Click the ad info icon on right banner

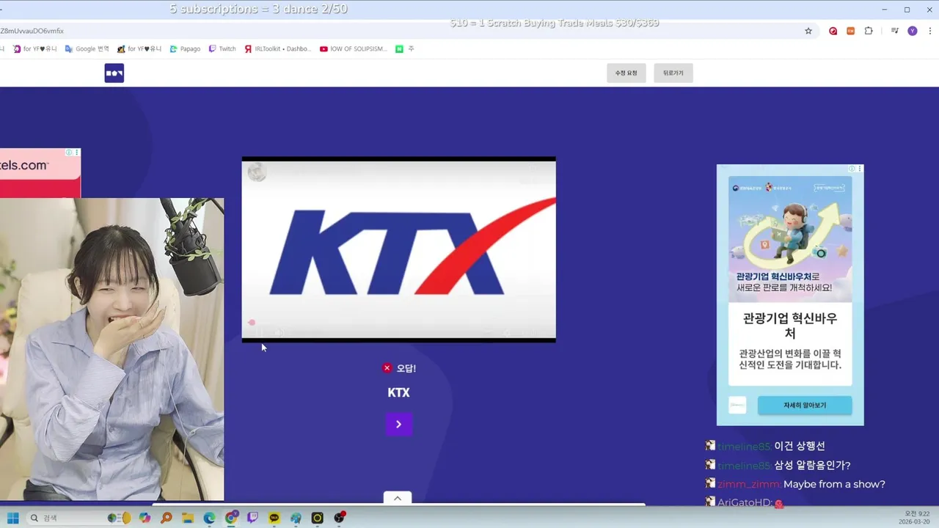[852, 169]
